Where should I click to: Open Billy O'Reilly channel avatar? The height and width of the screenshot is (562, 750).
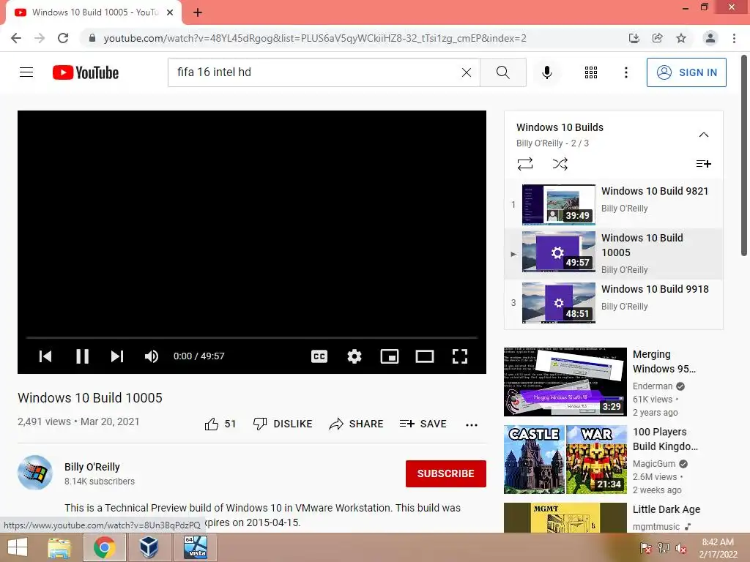(x=35, y=473)
